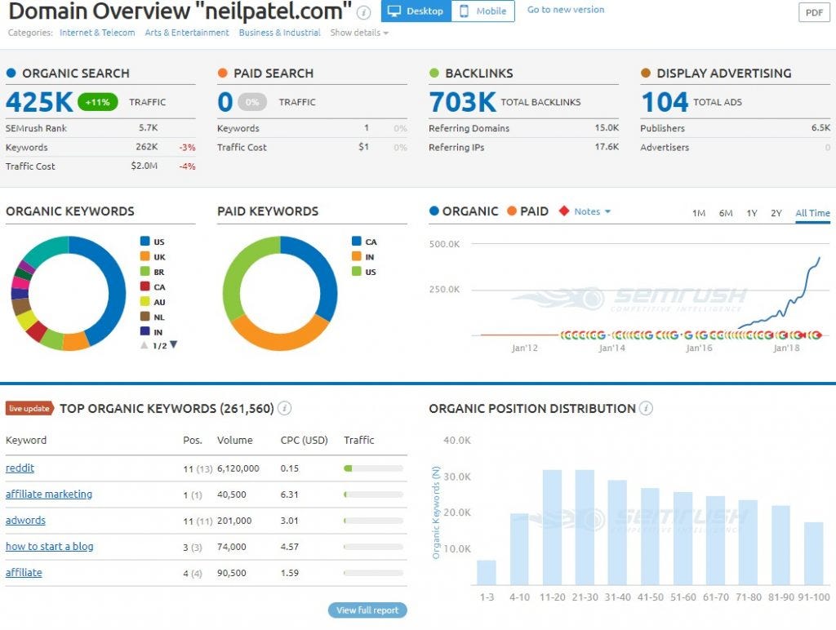Click the 11-20 position bar

pos(552,527)
